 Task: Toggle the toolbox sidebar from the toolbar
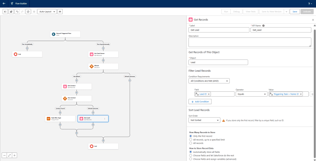coord(5,12)
